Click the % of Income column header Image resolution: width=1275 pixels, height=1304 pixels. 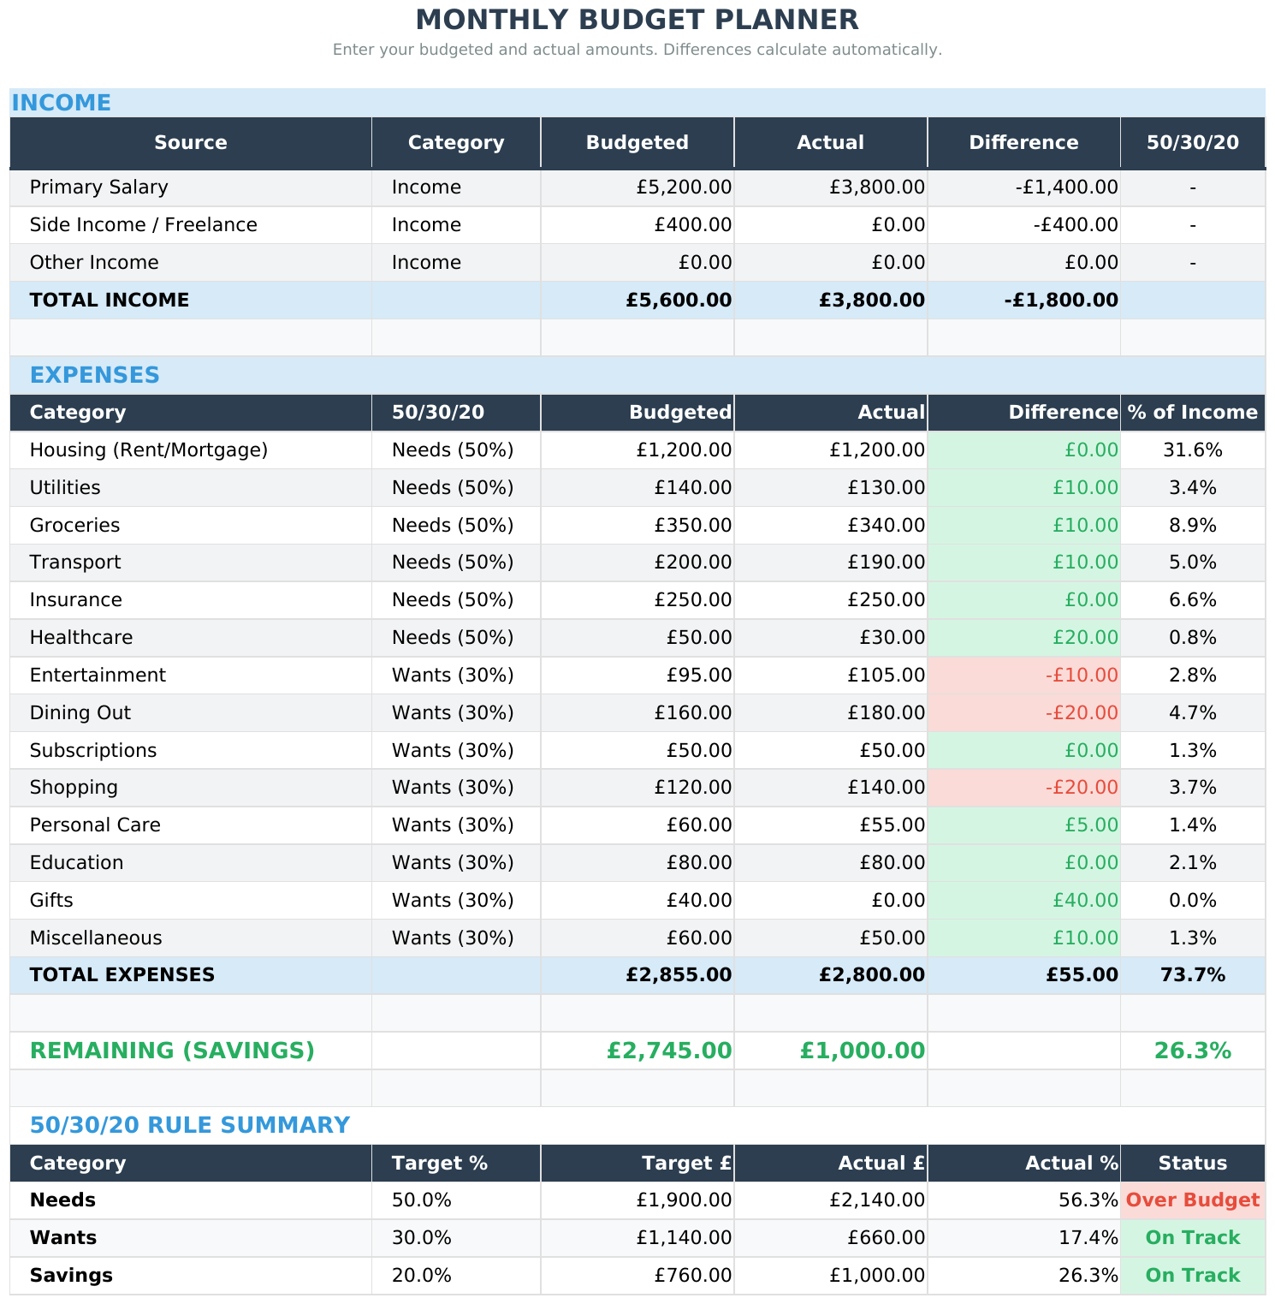coord(1193,413)
